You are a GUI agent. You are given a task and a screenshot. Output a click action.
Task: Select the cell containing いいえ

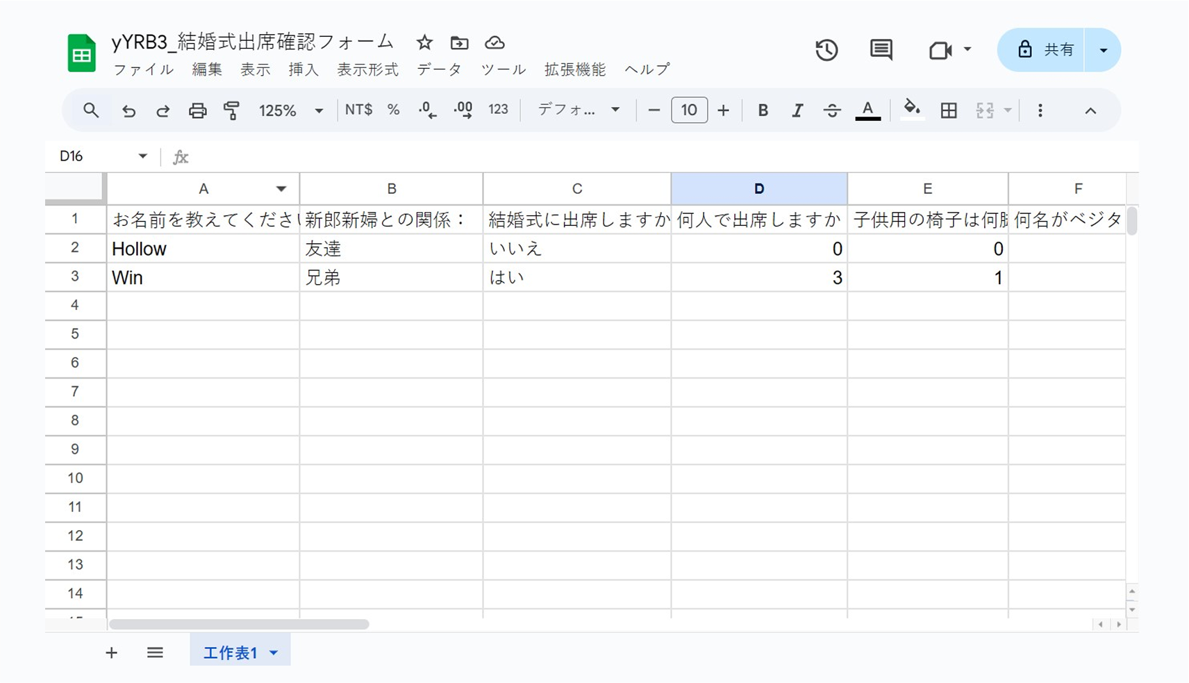coord(576,248)
